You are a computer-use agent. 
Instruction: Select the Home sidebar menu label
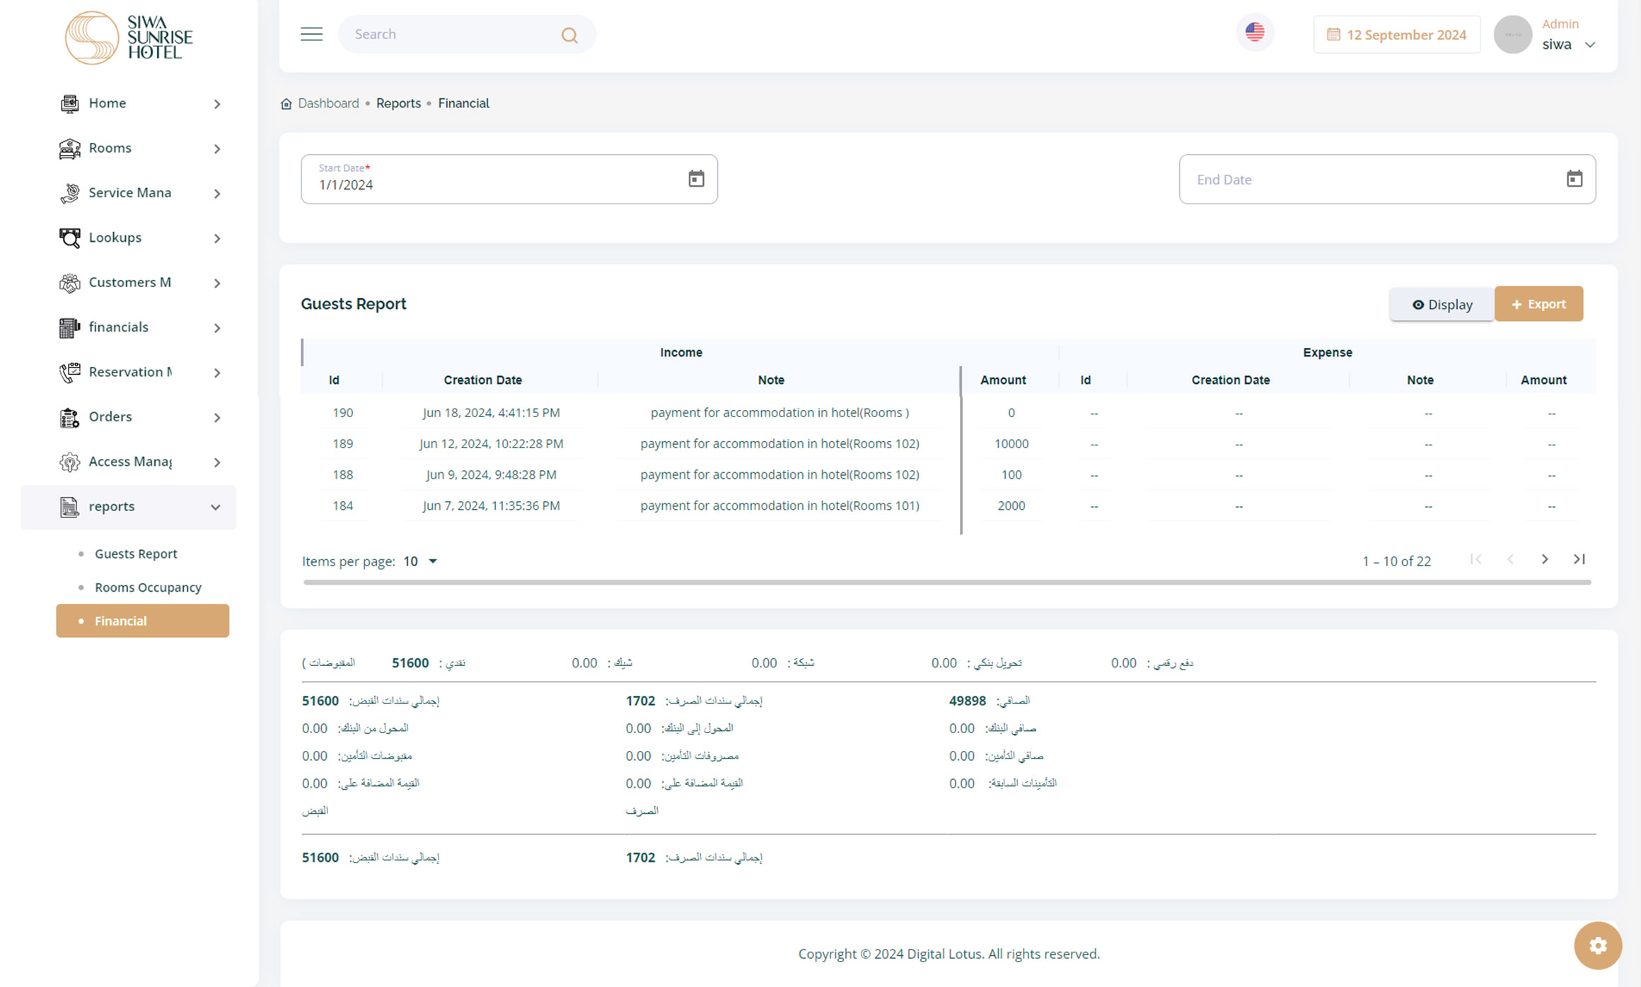point(108,103)
